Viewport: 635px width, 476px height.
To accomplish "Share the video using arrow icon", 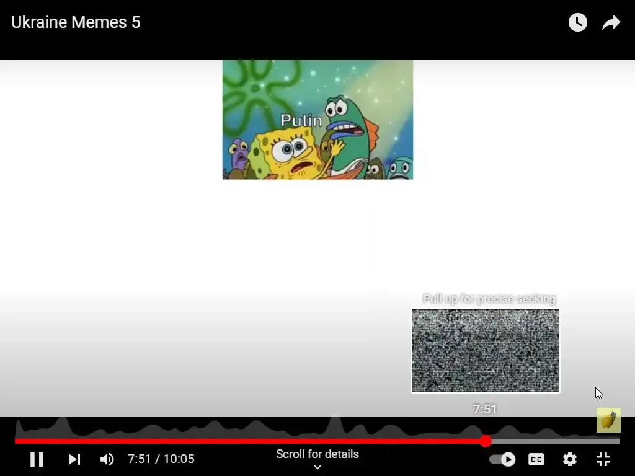I will 611,23.
